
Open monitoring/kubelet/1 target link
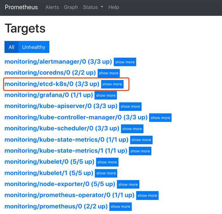(x=49, y=173)
